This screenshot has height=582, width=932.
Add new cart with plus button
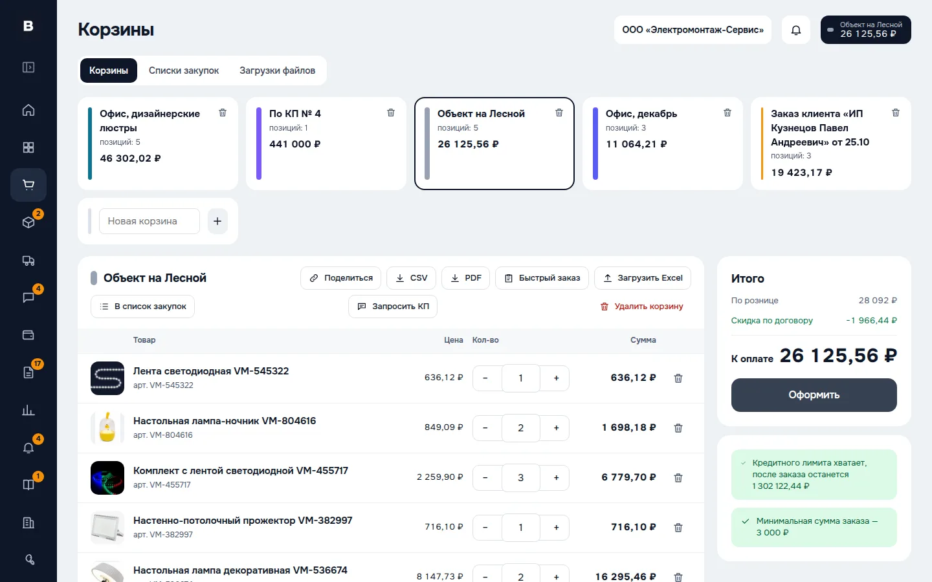(217, 221)
